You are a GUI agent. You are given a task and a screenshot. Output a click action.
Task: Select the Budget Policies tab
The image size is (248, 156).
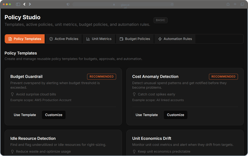135,39
